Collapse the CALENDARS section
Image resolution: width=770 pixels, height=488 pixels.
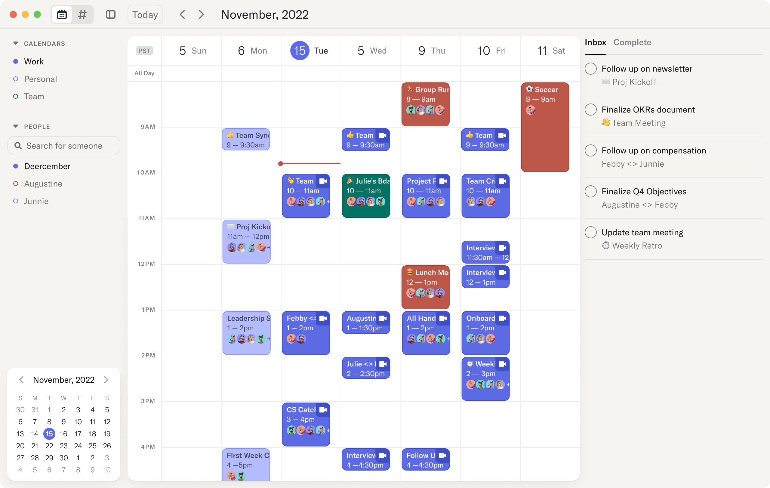(16, 43)
